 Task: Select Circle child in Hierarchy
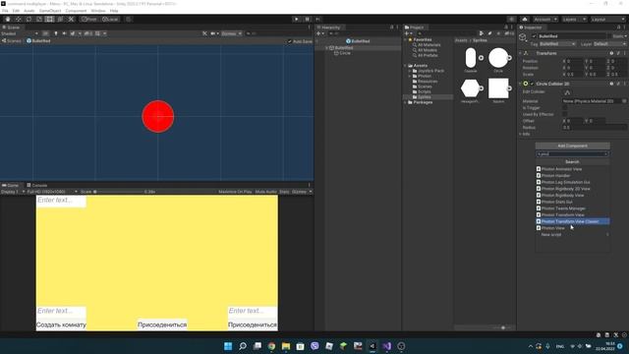tap(345, 53)
